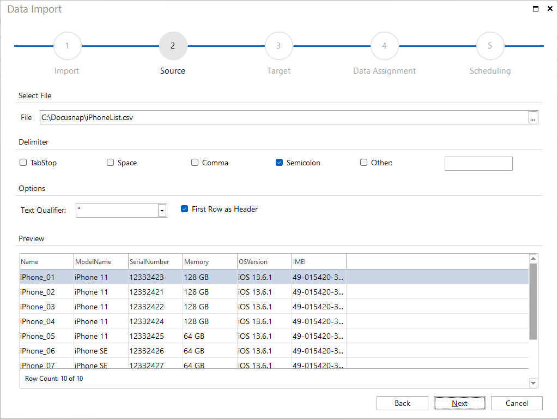Click serial number 12332421 cell

[x=155, y=292]
